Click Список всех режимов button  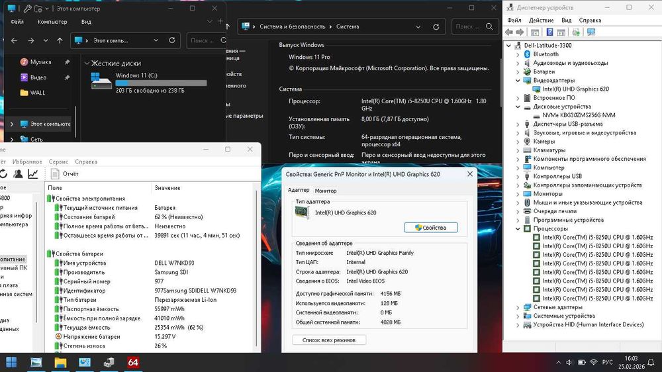click(x=329, y=340)
